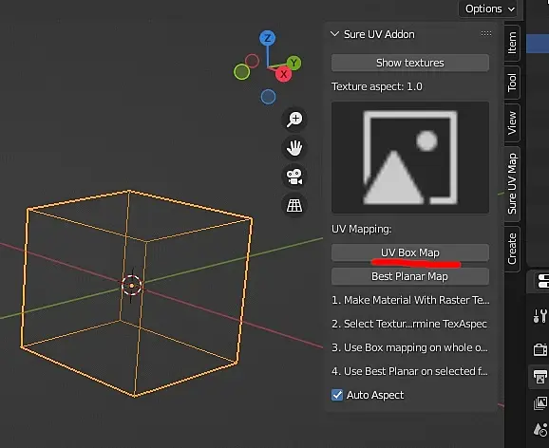This screenshot has width=549, height=448.
Task: Open the Render properties camera icon
Action: point(540,349)
